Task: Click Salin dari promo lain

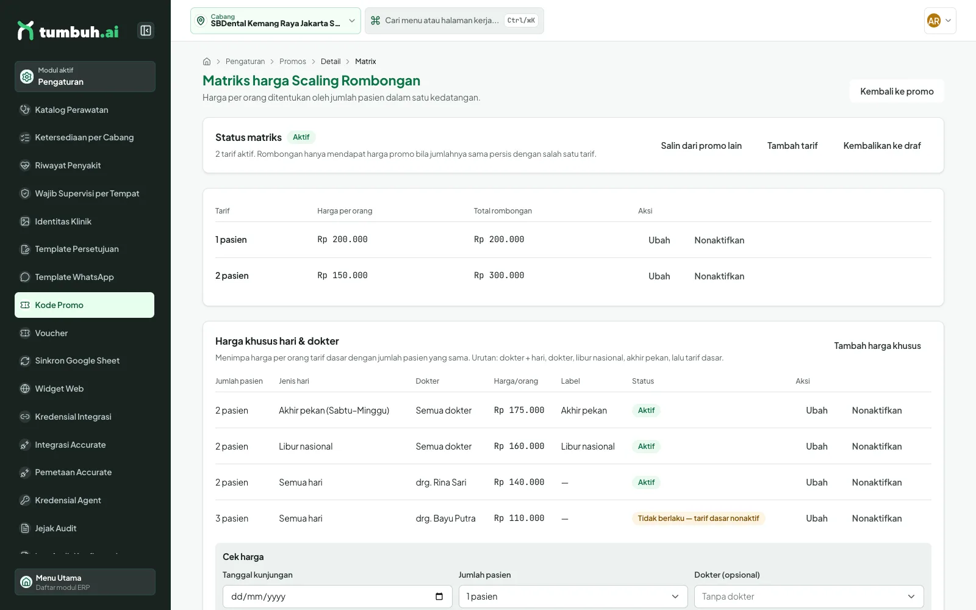Action: coord(701,146)
